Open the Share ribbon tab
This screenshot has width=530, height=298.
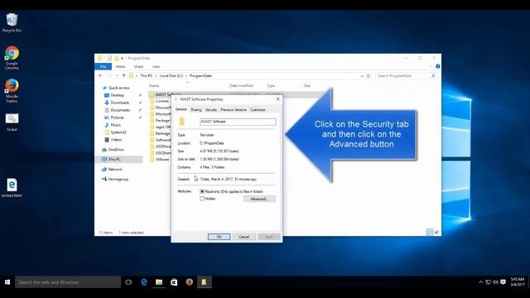[138, 66]
